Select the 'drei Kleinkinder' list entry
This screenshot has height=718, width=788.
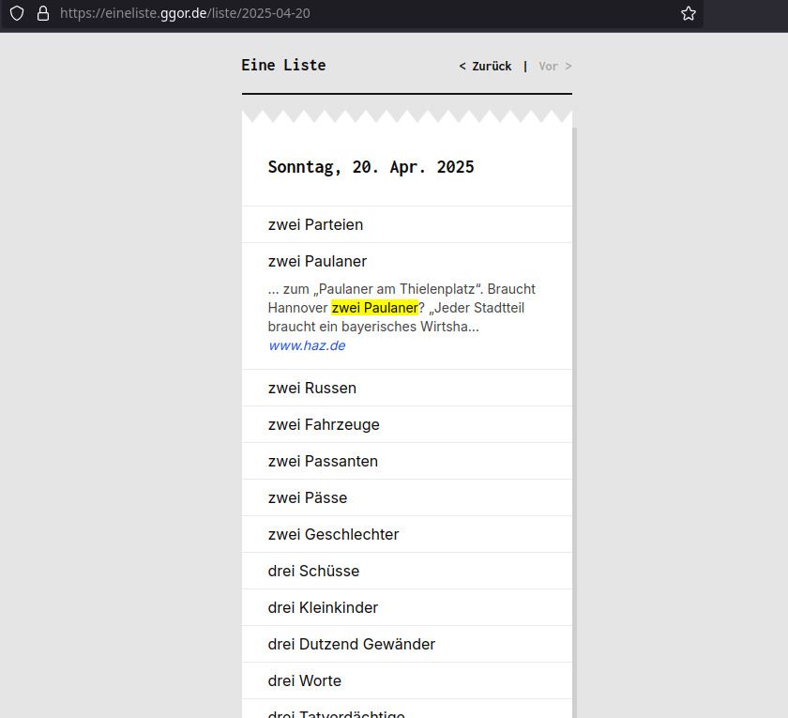[407, 607]
